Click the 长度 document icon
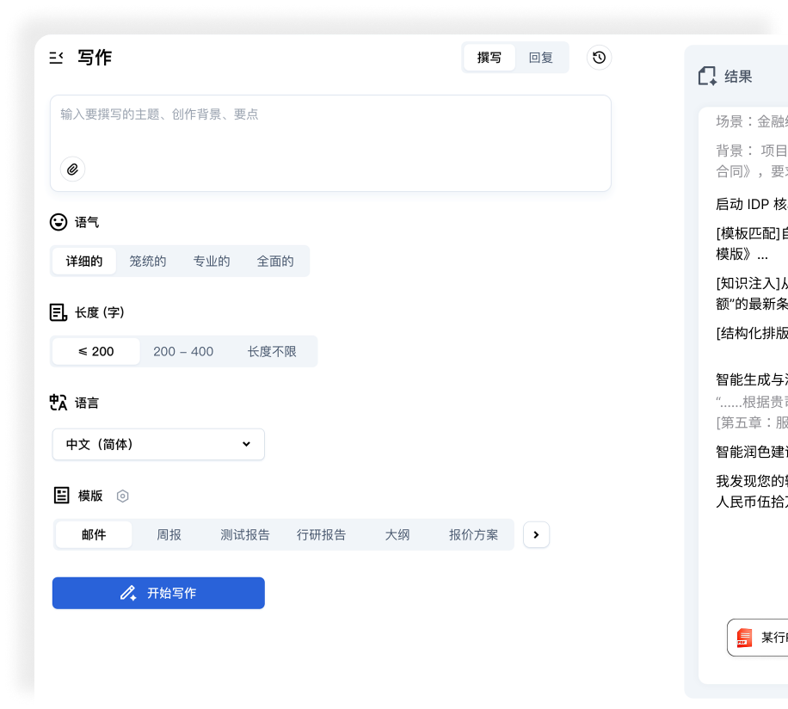Image resolution: width=788 pixels, height=709 pixels. 58,312
